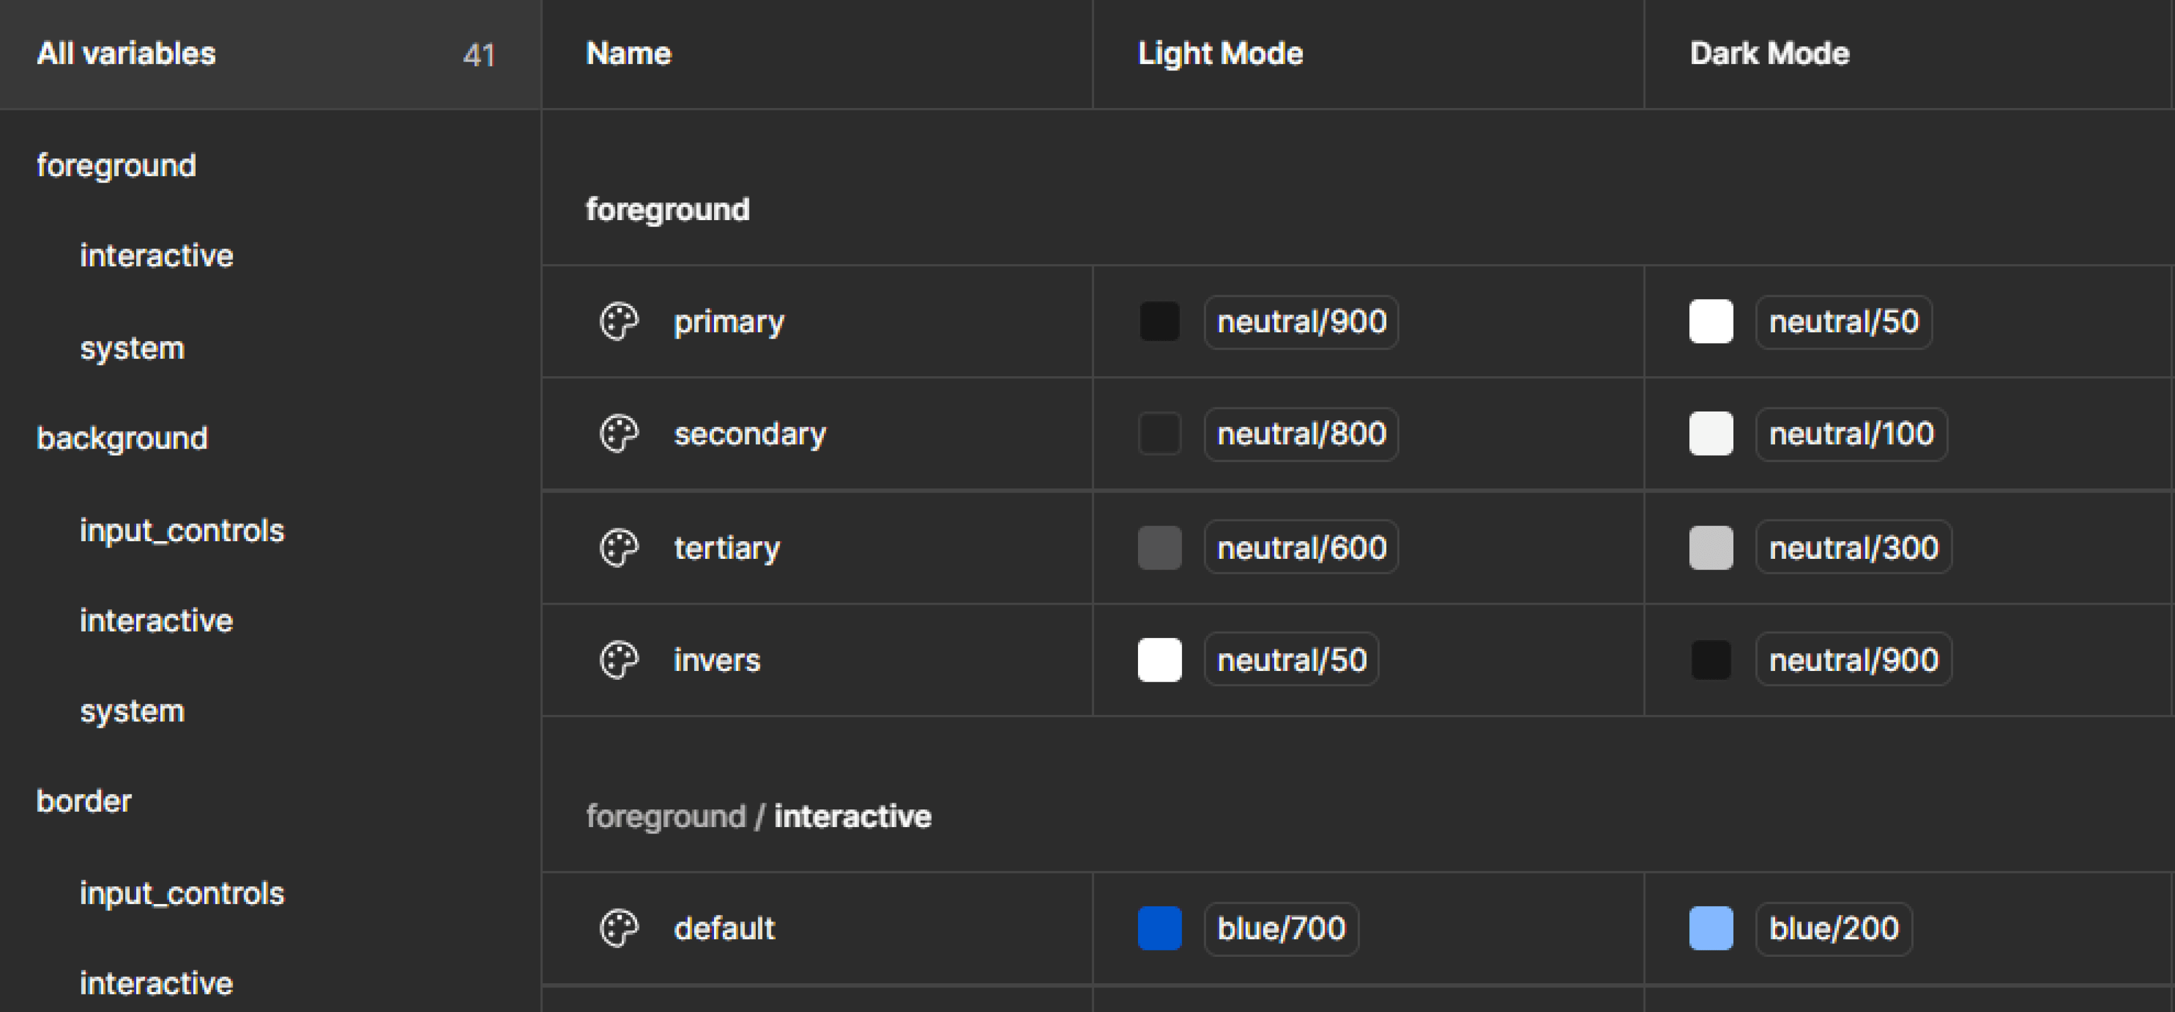Click the palette icon beside tertiary variable

tap(619, 548)
